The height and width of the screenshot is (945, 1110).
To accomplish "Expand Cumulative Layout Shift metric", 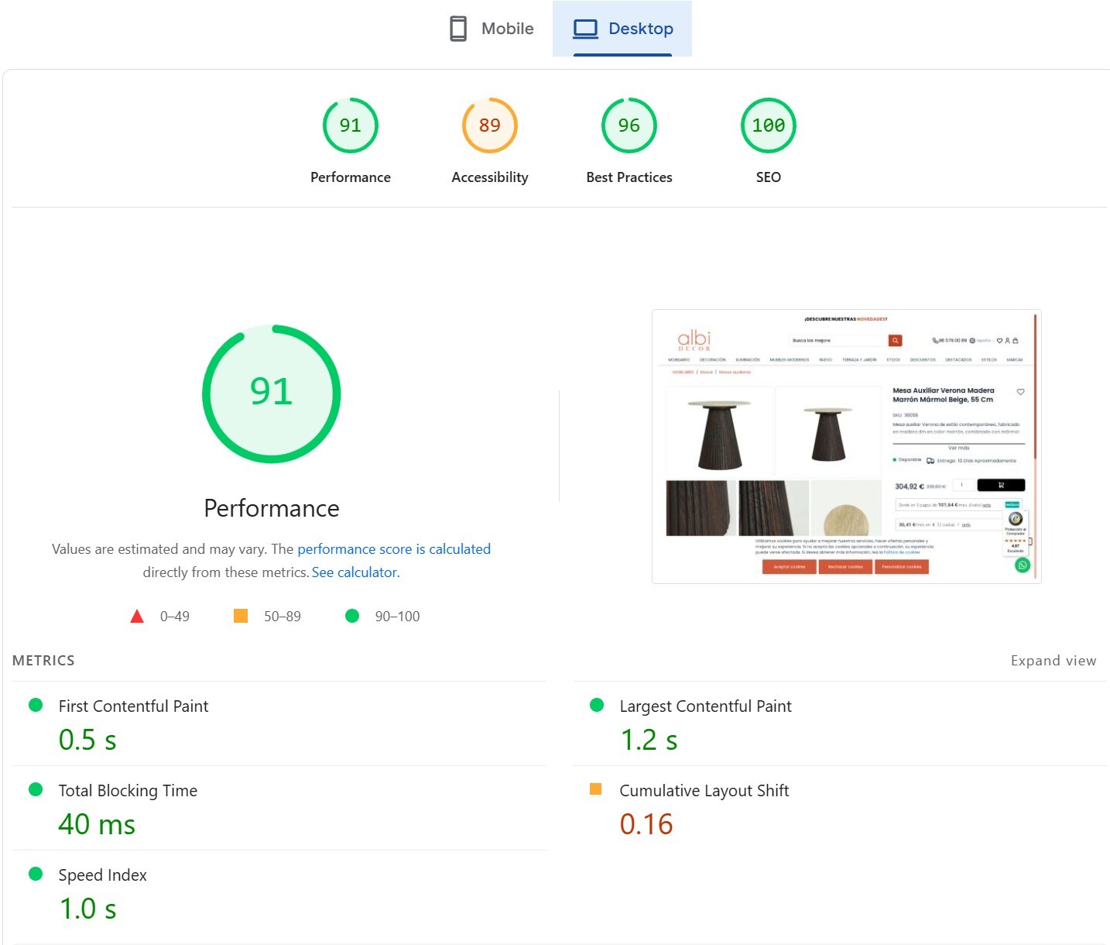I will (x=704, y=791).
